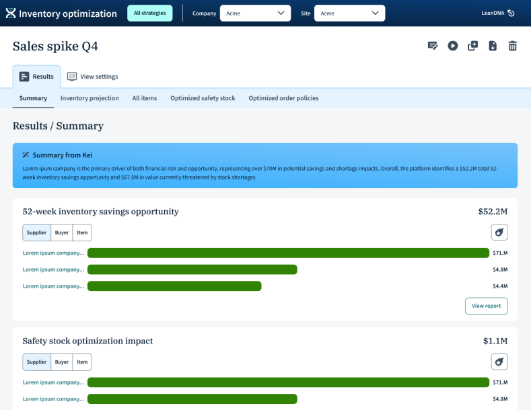Open the edit strategy notes icon
Viewport: 531px width, 410px height.
433,46
